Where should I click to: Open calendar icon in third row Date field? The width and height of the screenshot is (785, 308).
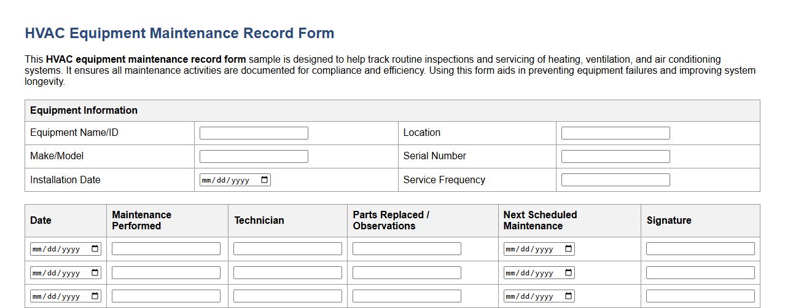pos(95,296)
